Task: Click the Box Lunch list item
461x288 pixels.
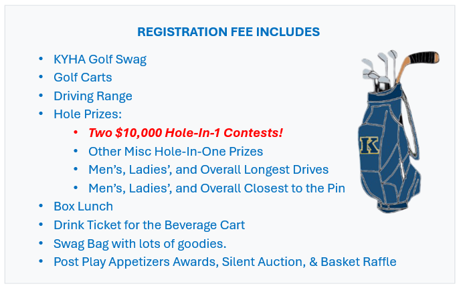Action: (x=83, y=206)
